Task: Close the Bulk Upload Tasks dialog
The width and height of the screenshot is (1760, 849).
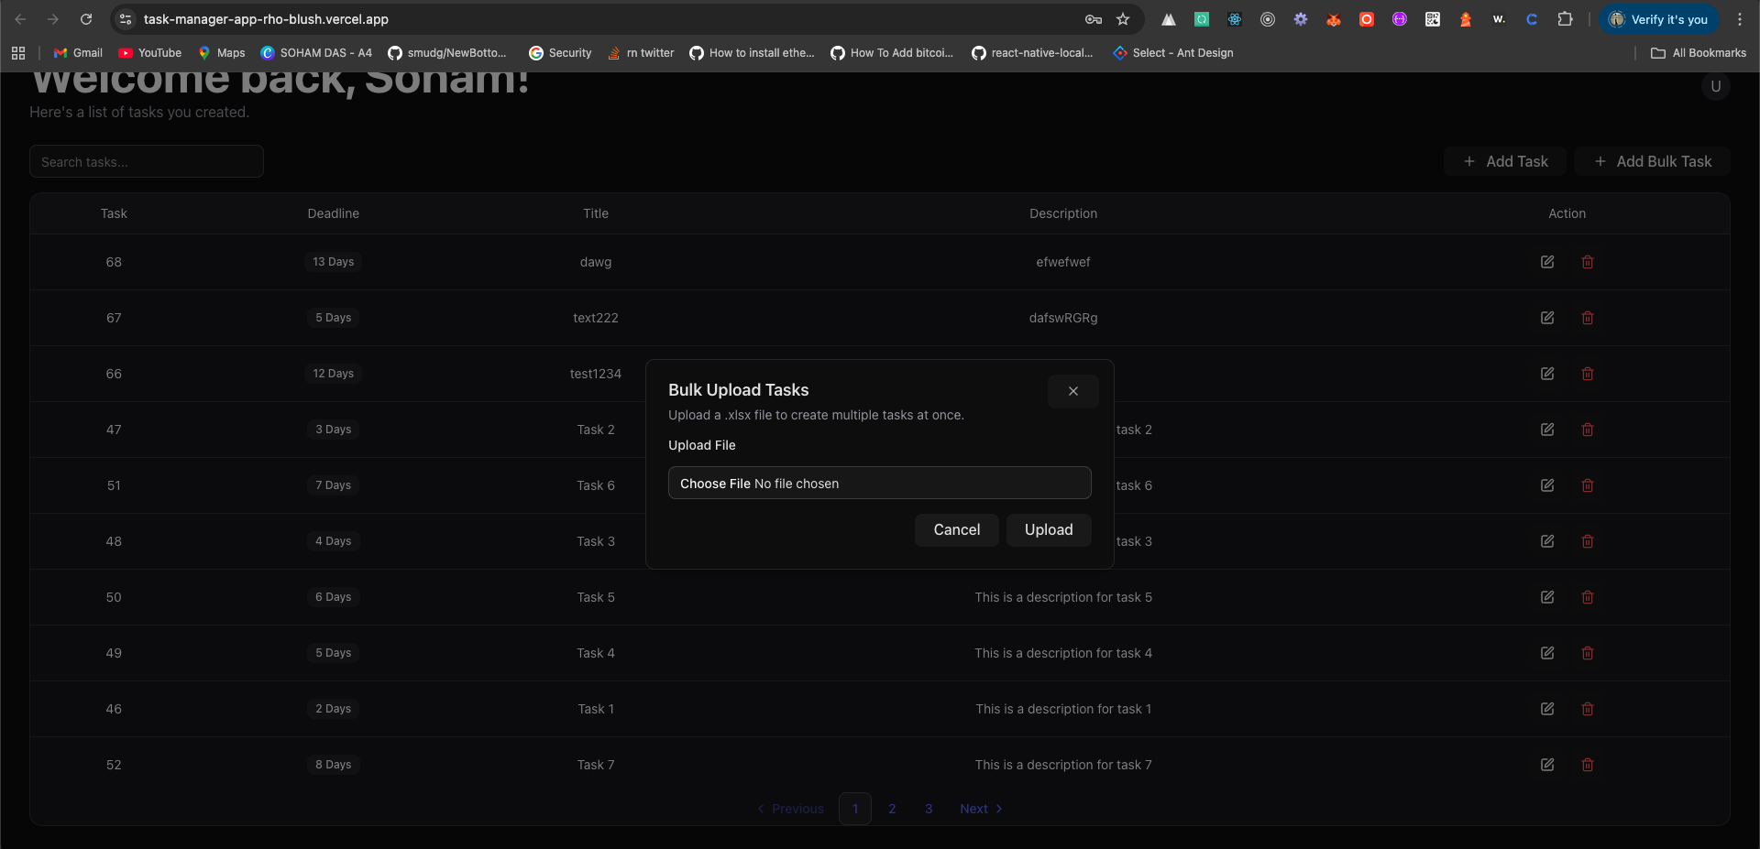Action: pos(1072,391)
